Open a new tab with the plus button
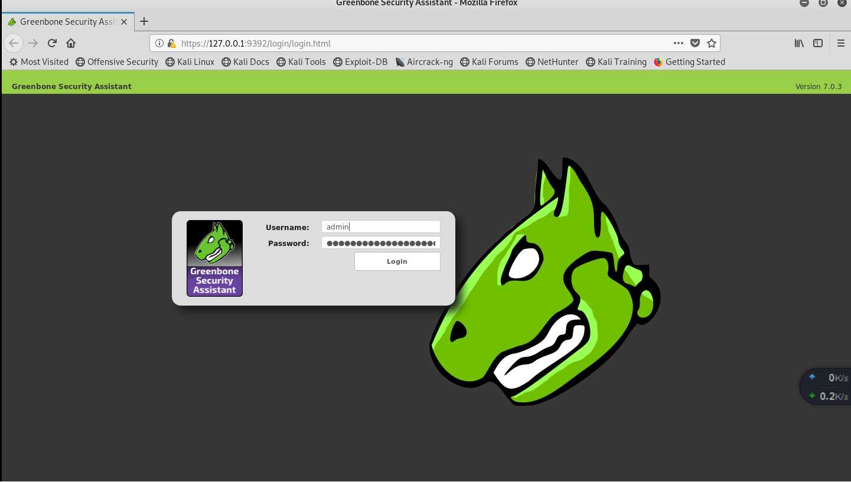The width and height of the screenshot is (851, 482). [144, 21]
